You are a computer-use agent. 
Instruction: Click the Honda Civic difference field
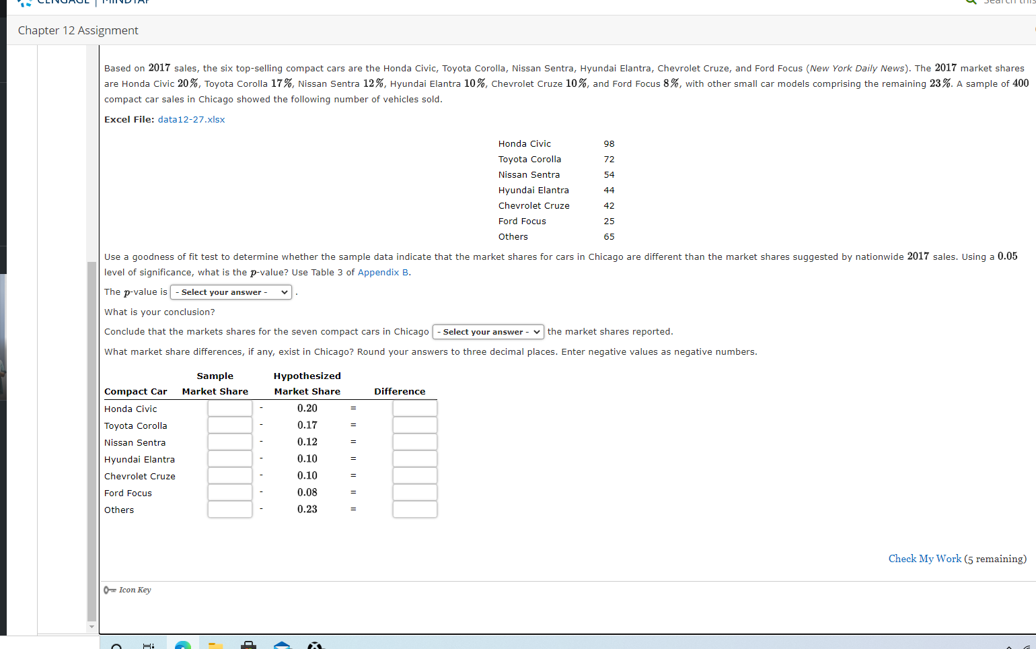[x=415, y=408]
